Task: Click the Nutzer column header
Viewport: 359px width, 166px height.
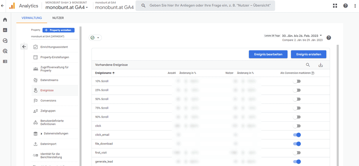Action: pyautogui.click(x=229, y=73)
